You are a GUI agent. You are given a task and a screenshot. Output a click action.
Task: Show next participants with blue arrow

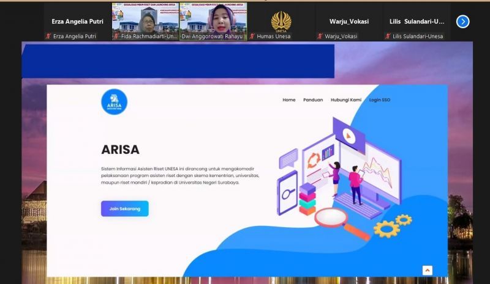[462, 22]
